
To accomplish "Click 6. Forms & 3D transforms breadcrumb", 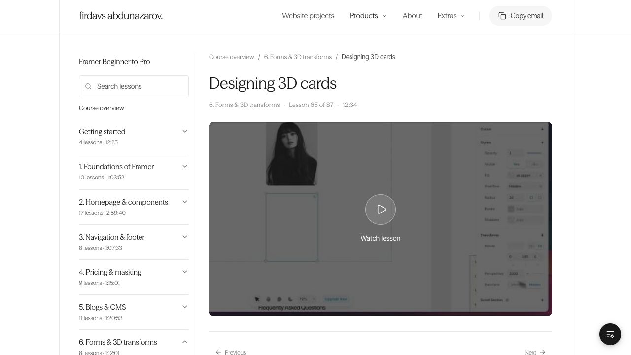I will 298,57.
